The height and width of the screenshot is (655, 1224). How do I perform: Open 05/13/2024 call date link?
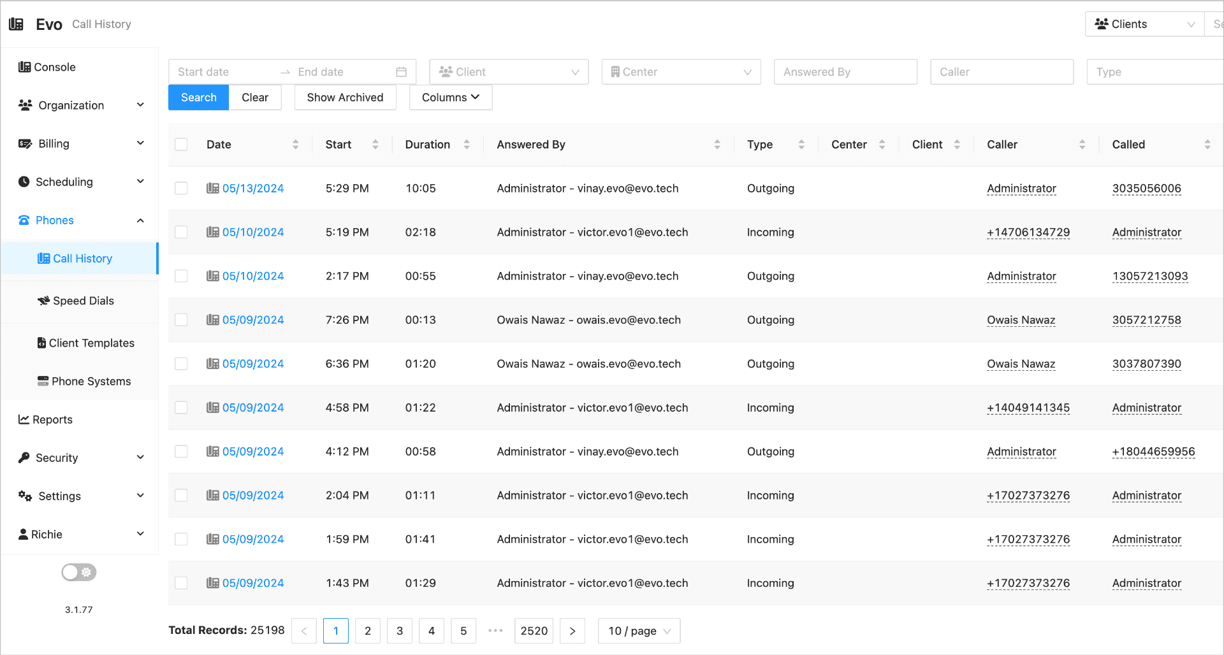(x=253, y=188)
